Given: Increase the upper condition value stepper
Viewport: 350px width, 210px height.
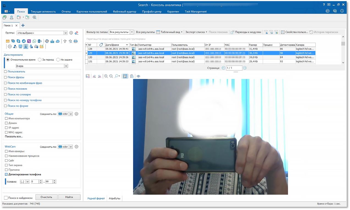Looking at the screenshot, I should 54,181.
